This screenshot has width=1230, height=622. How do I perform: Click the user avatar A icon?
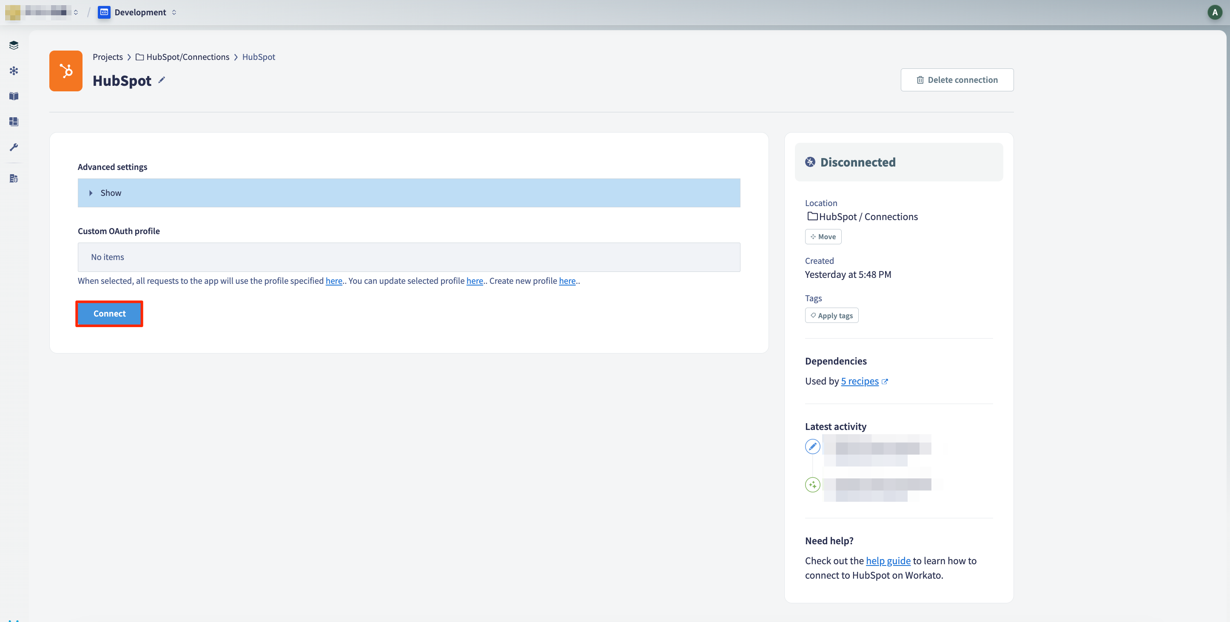pos(1215,12)
